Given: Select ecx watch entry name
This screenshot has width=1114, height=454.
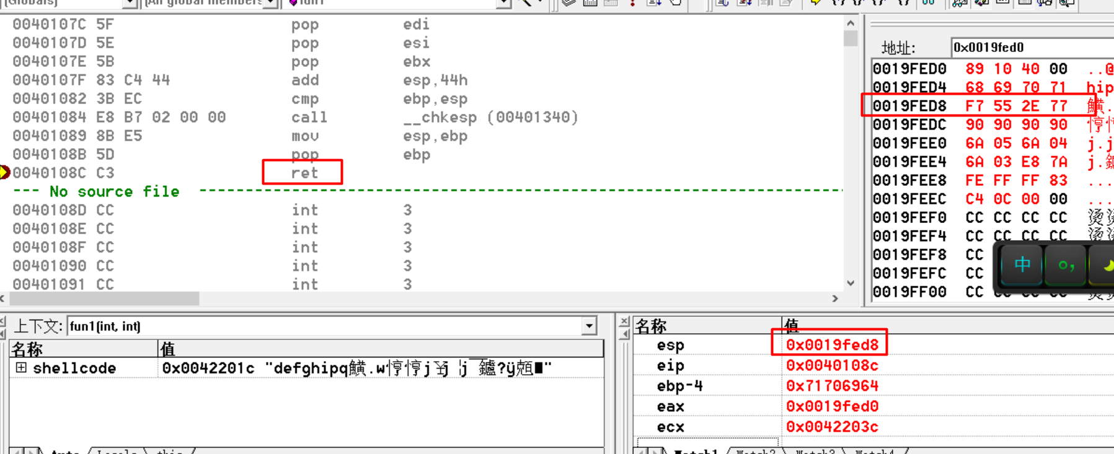Looking at the screenshot, I should (x=671, y=427).
